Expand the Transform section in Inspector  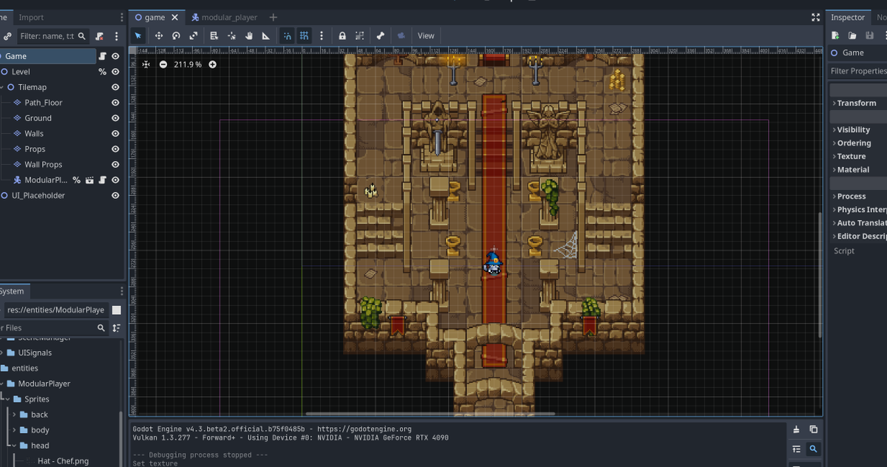pos(857,103)
